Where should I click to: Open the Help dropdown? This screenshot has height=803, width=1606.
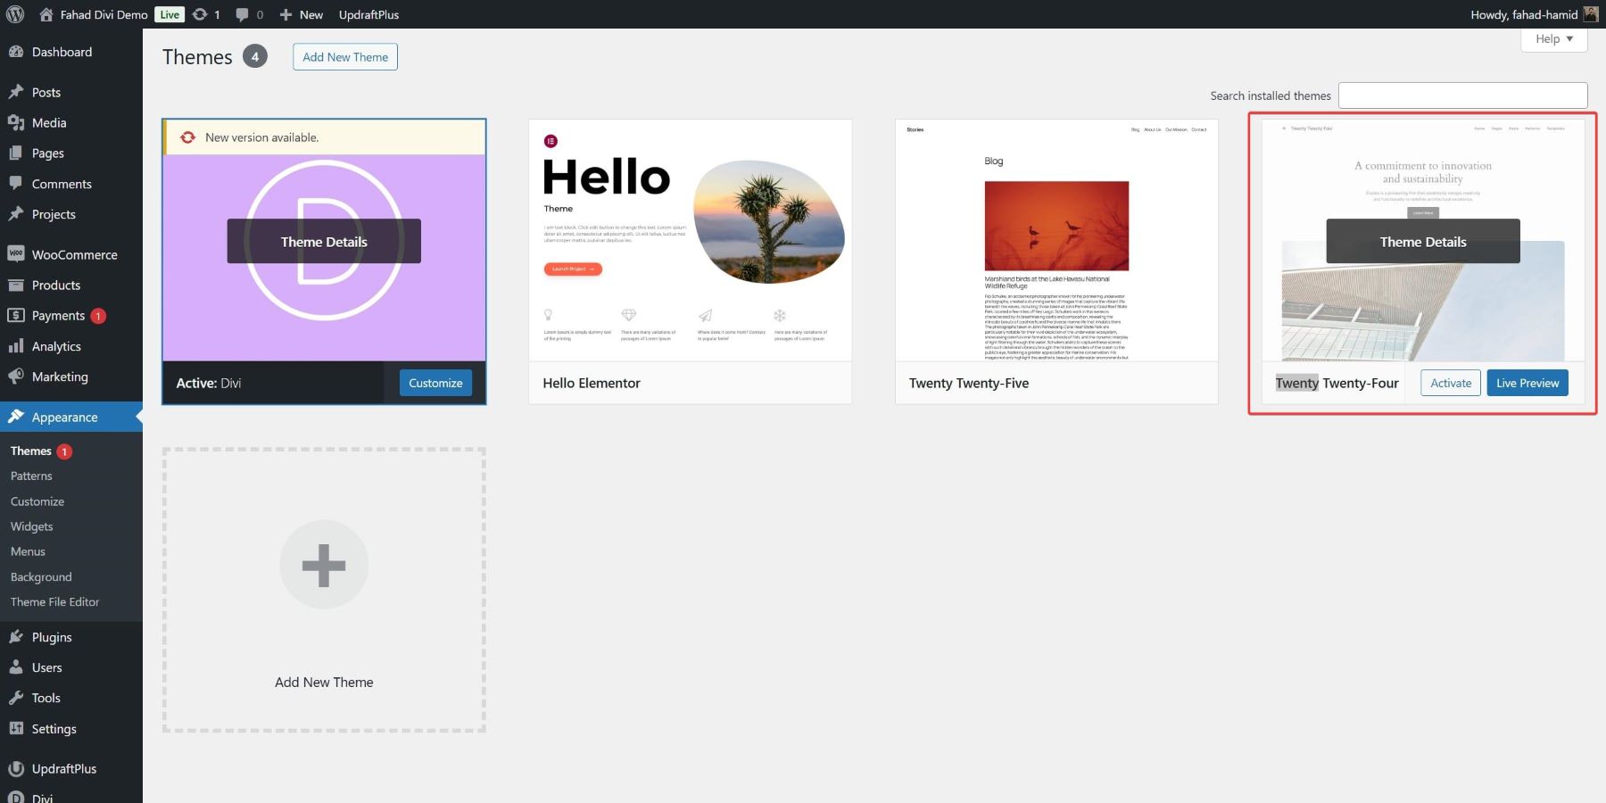(1553, 38)
